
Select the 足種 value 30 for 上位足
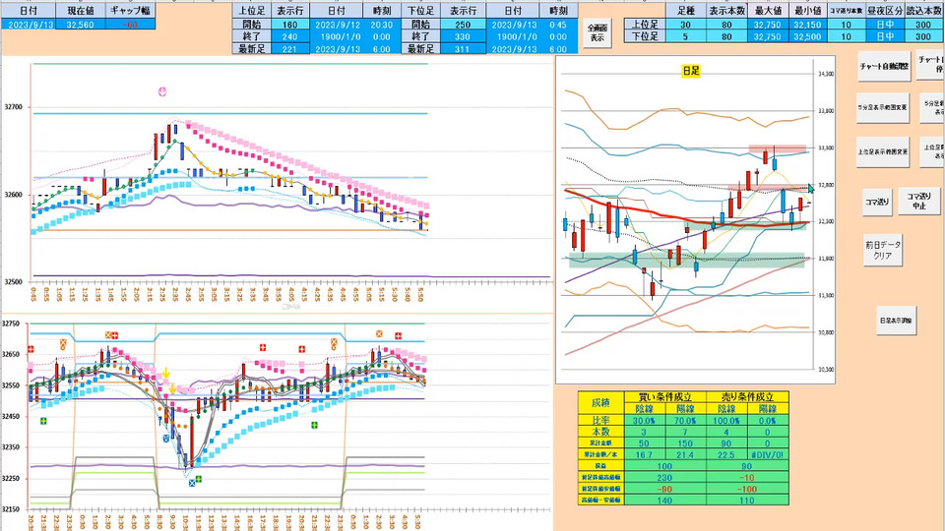click(x=686, y=25)
